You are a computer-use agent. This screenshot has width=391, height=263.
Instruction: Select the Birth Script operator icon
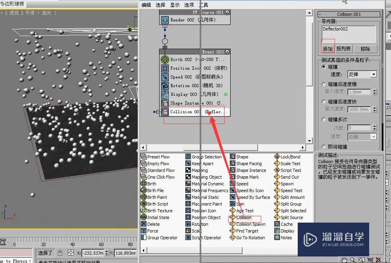144,204
